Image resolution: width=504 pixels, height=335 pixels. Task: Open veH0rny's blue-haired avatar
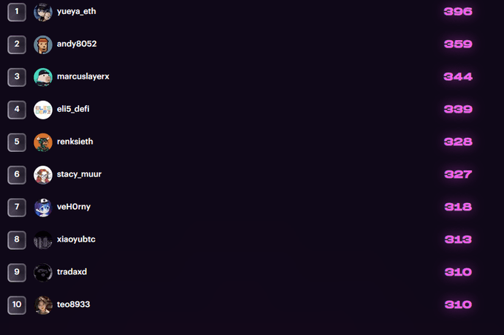(43, 207)
